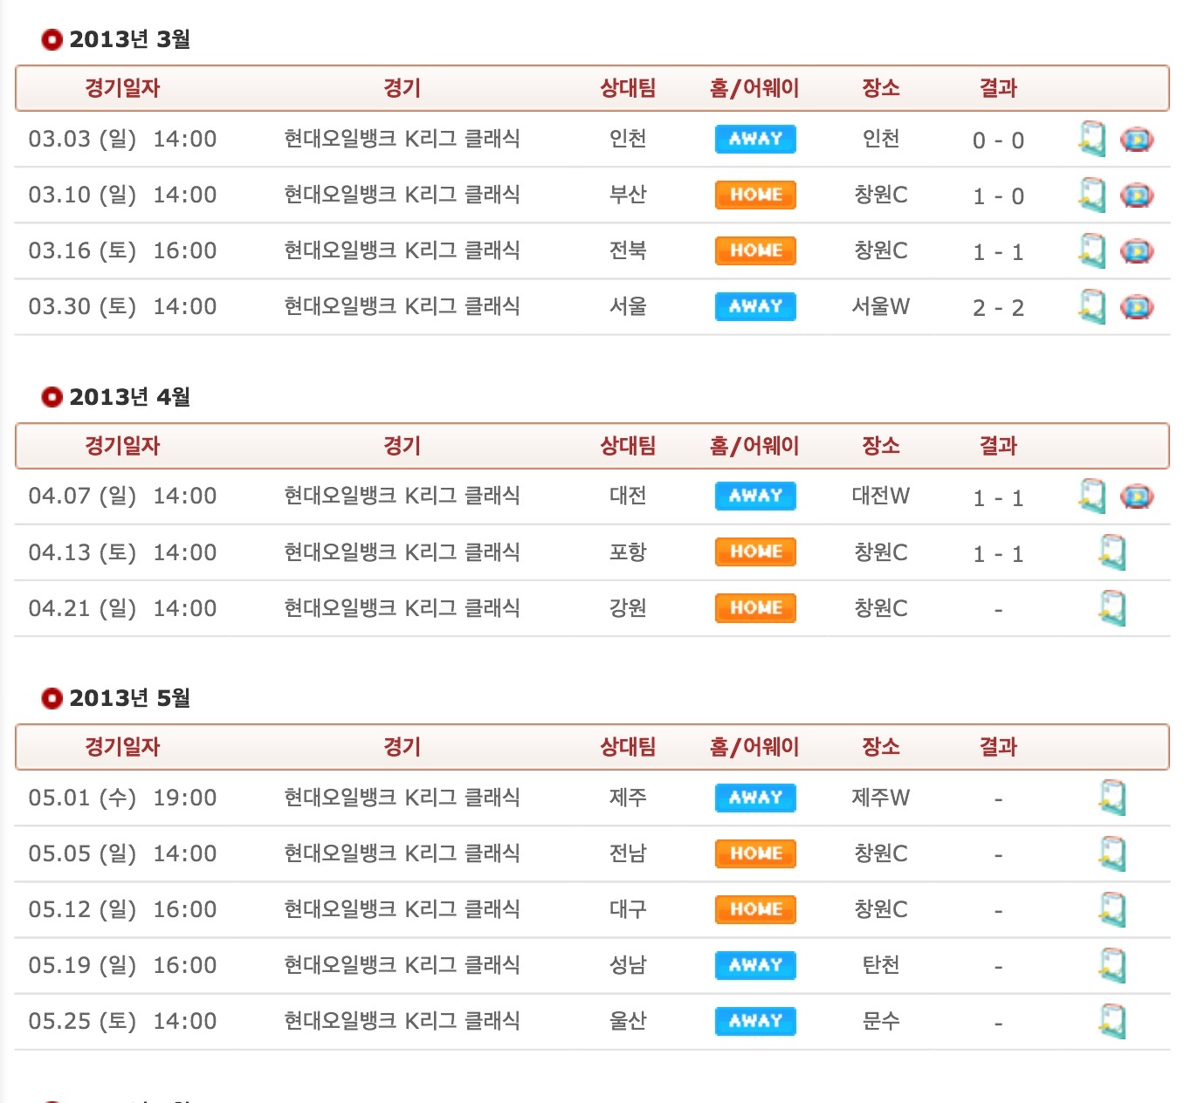The height and width of the screenshot is (1103, 1191).
Task: Open match report icon for 05.19 성남 game
Action: (1112, 965)
